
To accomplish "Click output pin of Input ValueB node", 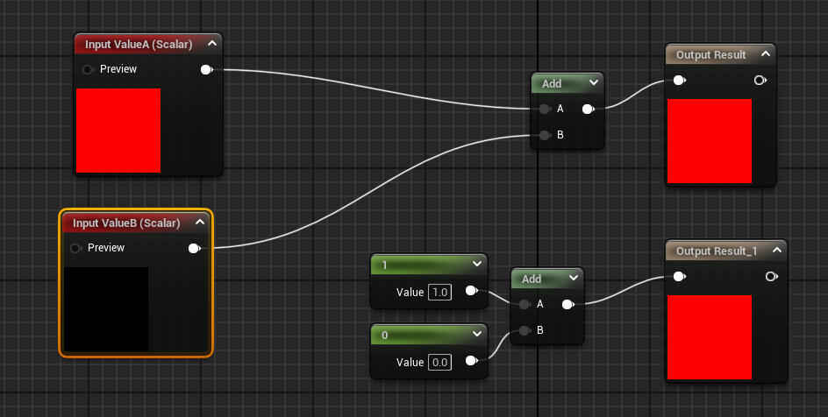I will (194, 249).
